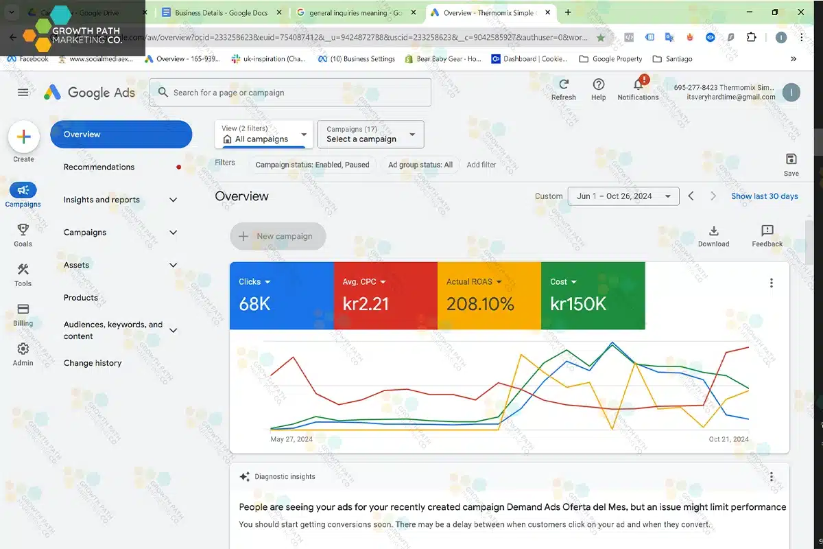Open the hamburger main menu
Image resolution: width=823 pixels, height=549 pixels.
23,93
